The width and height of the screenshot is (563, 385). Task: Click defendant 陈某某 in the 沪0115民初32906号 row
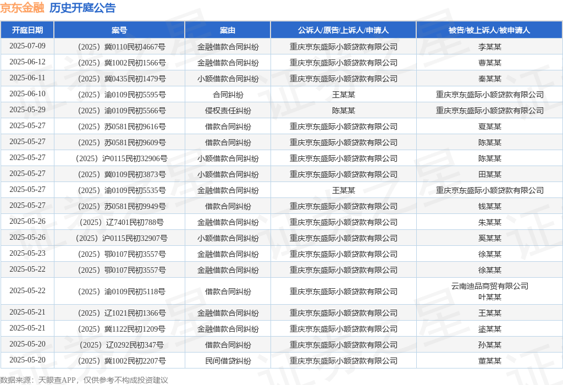pyautogui.click(x=489, y=158)
